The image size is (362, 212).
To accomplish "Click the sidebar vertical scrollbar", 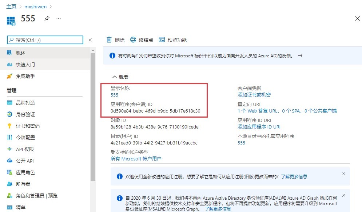I will tap(93, 117).
